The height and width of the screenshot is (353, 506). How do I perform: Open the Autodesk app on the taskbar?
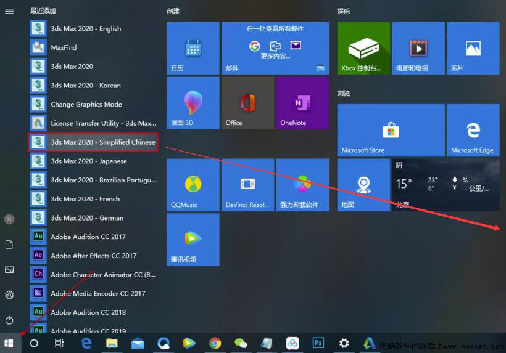pyautogui.click(x=370, y=343)
